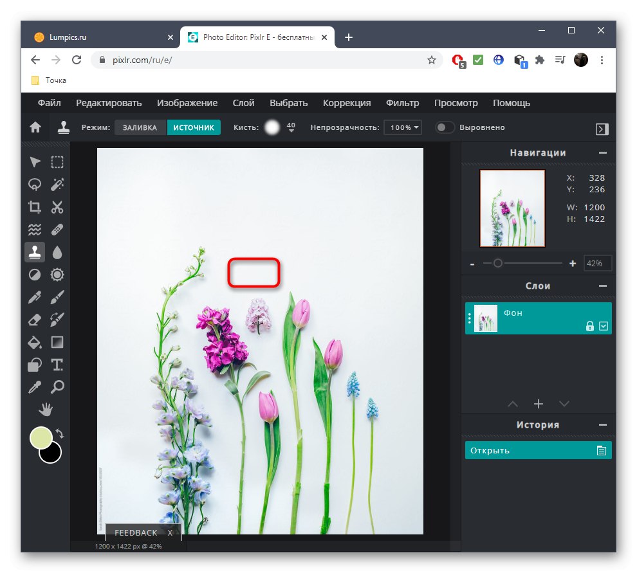This screenshot has height=573, width=637.
Task: Collapse the Навигации panel
Action: click(603, 152)
